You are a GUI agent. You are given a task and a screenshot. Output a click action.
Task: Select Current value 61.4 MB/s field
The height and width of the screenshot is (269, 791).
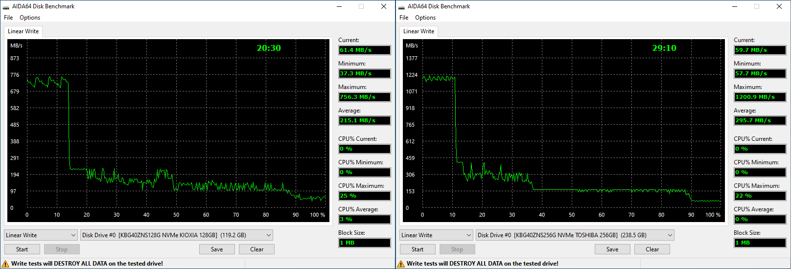coord(365,50)
